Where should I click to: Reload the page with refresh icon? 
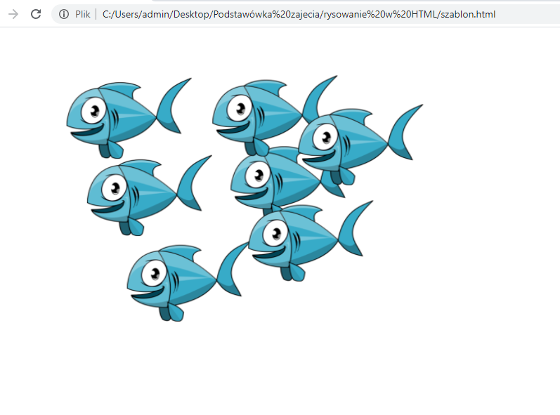coord(36,14)
